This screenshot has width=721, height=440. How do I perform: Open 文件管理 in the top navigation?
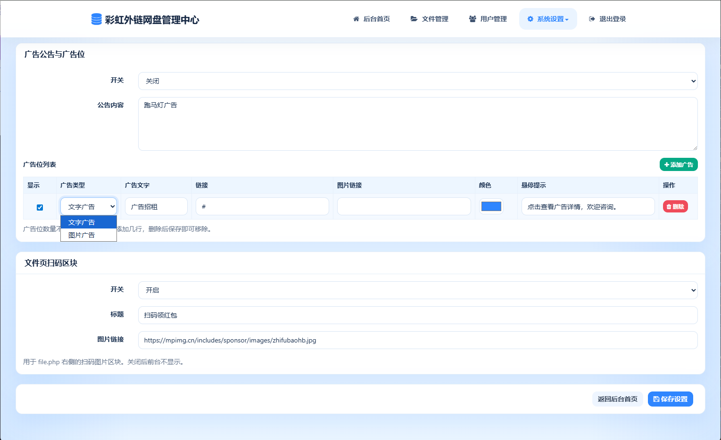(x=430, y=19)
